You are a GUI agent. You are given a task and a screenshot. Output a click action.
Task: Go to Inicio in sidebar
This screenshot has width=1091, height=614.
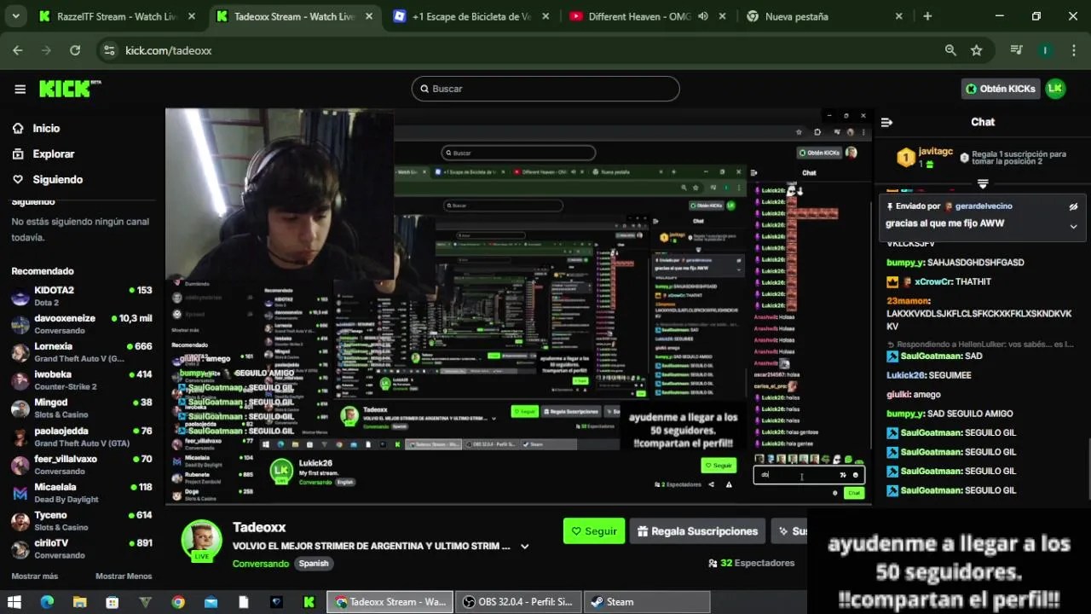click(46, 128)
